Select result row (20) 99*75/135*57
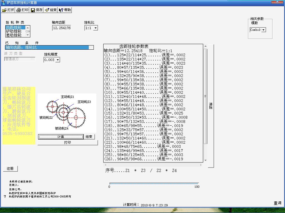This screenshot has height=213, width=285. coord(144,134)
